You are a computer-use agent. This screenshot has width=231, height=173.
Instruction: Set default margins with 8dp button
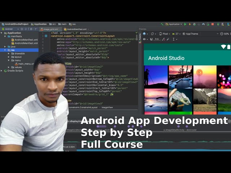click(157, 39)
